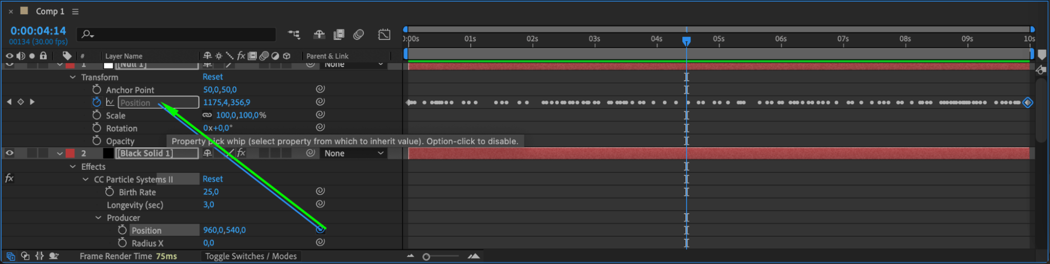Click the Label tag column header icon
This screenshot has height=264, width=1050.
[x=67, y=56]
